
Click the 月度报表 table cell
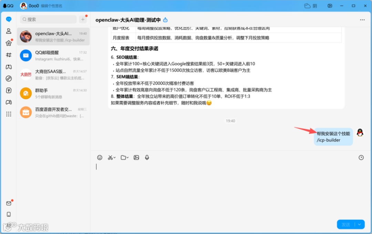121,38
